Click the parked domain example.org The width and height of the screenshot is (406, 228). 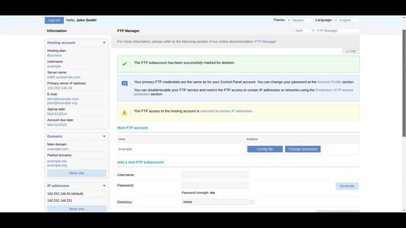[57, 165]
